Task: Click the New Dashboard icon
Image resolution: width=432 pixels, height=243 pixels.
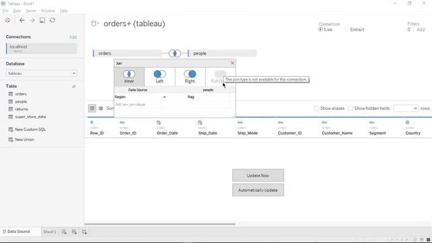Action: point(74,232)
